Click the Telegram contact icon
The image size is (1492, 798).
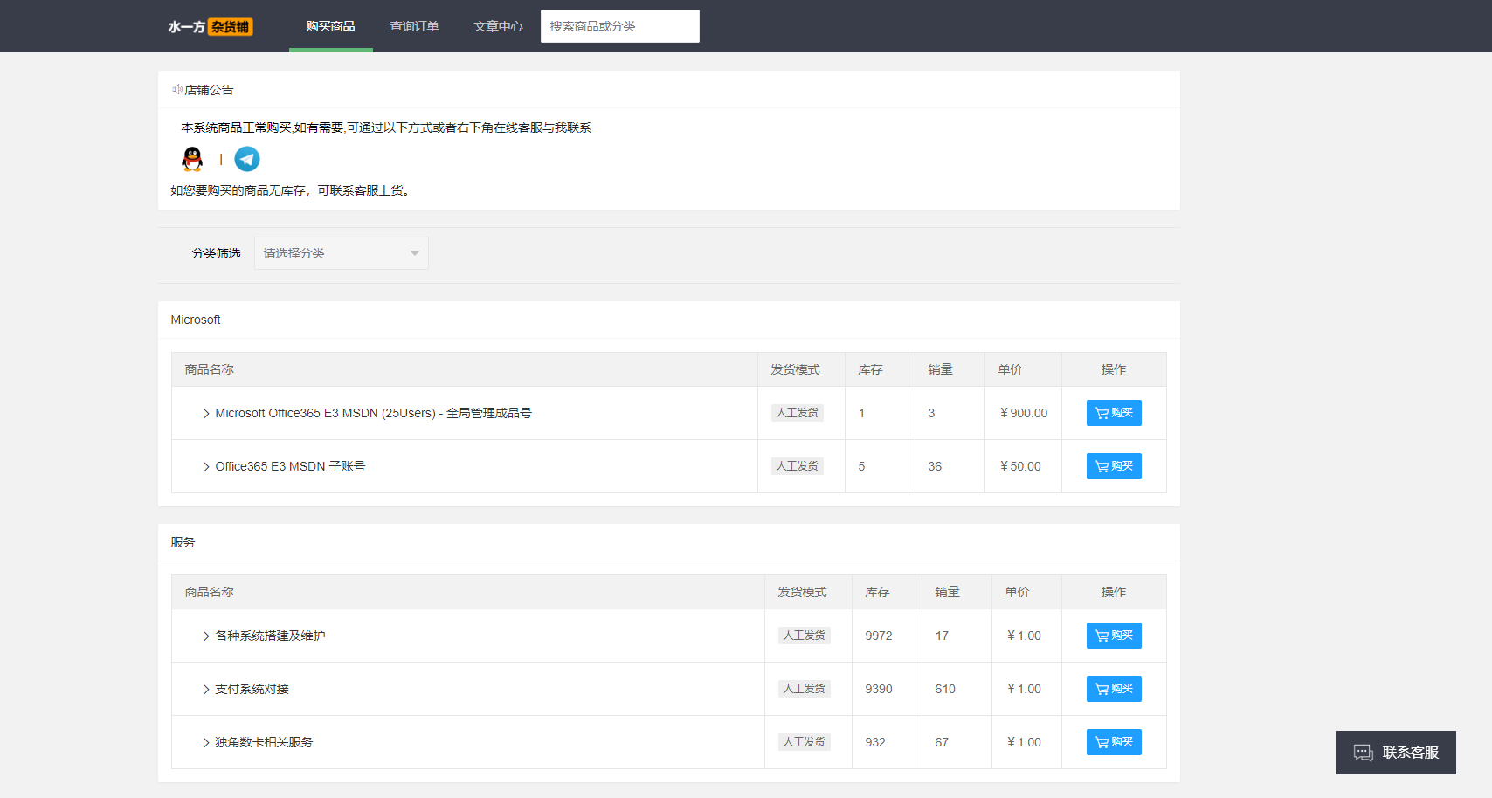pos(247,159)
